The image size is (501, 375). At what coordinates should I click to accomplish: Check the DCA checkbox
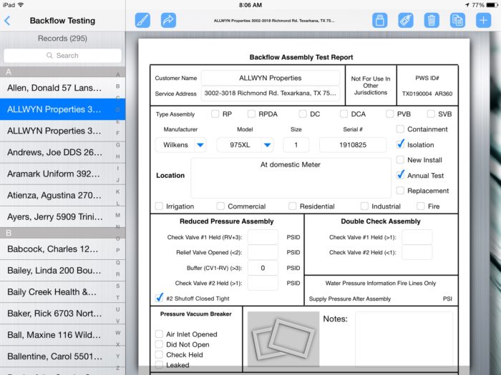[344, 114]
